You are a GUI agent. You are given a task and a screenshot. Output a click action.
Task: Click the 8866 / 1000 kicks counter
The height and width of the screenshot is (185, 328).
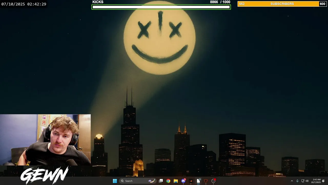(x=220, y=2)
